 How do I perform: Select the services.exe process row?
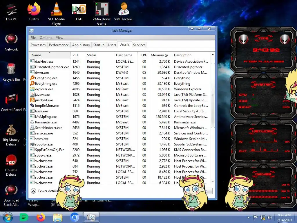tap(120, 133)
